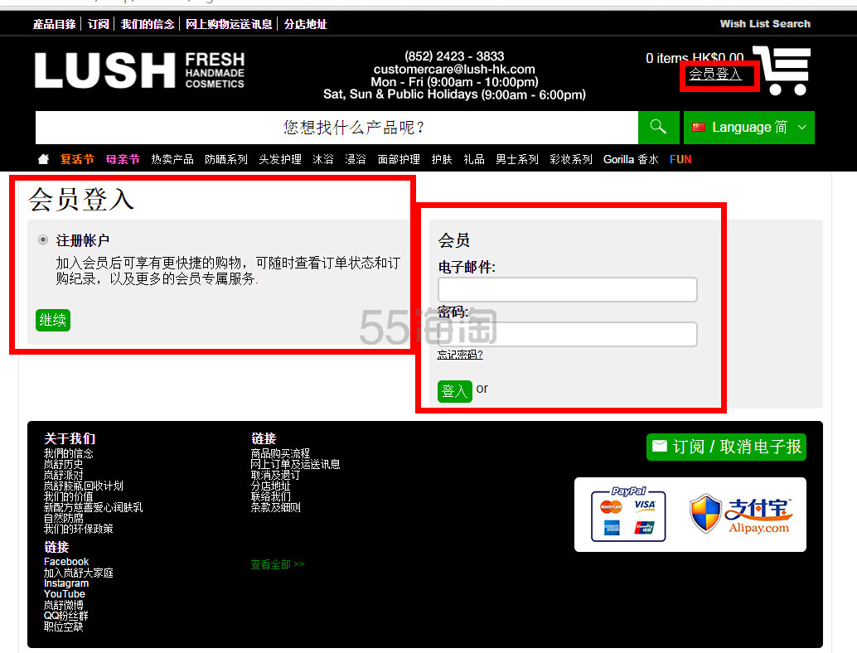Click the 忘记密码? link
857x653 pixels.
point(460,355)
